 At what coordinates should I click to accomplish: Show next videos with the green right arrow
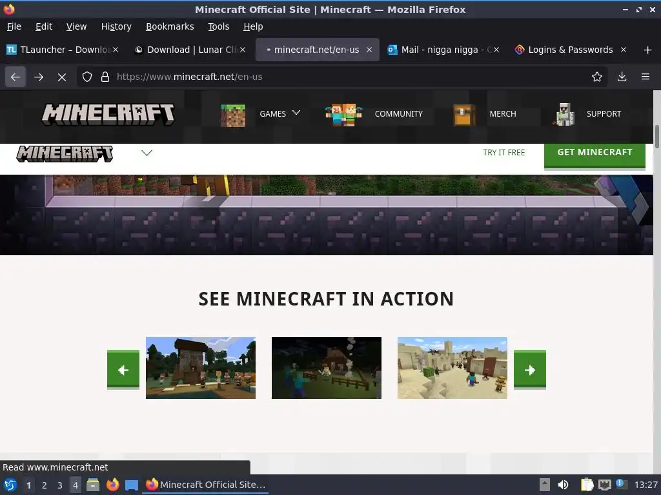click(x=530, y=369)
